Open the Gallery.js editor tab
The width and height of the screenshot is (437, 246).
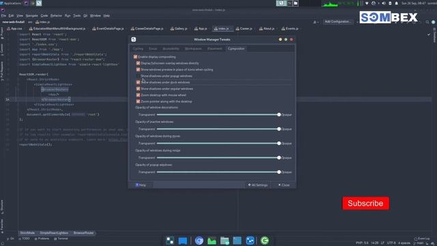click(x=179, y=29)
